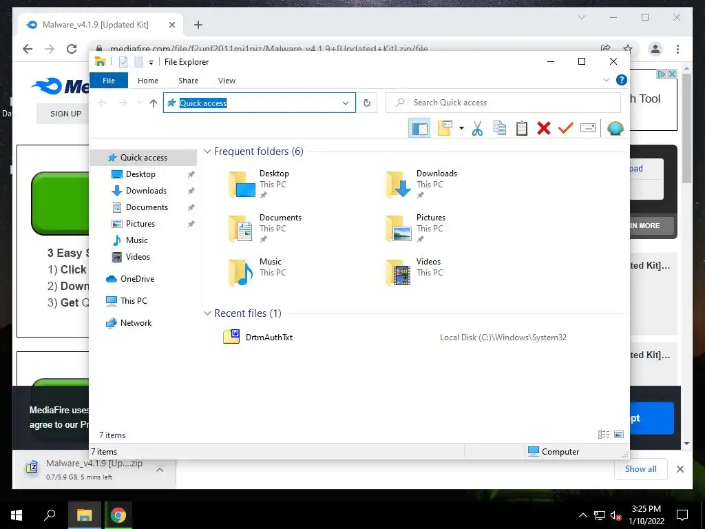The height and width of the screenshot is (529, 705).
Task: Switch to large icons view in status bar
Action: [619, 435]
